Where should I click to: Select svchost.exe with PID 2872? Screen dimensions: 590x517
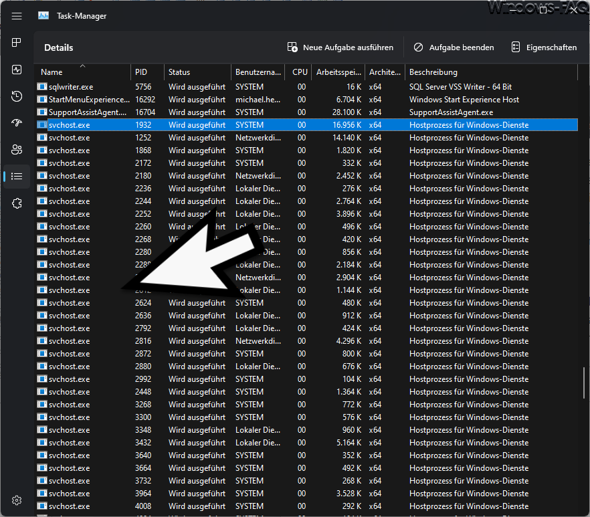pos(307,354)
